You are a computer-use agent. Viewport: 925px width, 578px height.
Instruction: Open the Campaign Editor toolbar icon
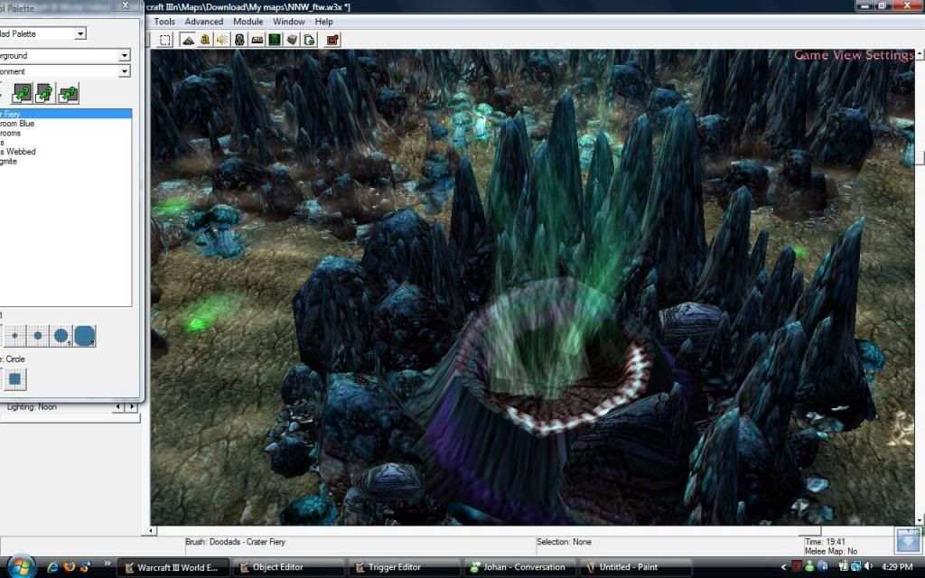(257, 40)
